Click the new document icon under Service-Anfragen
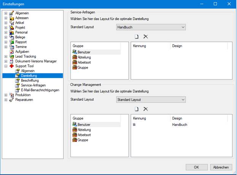The height and width of the screenshot is (175, 237). click(137, 37)
